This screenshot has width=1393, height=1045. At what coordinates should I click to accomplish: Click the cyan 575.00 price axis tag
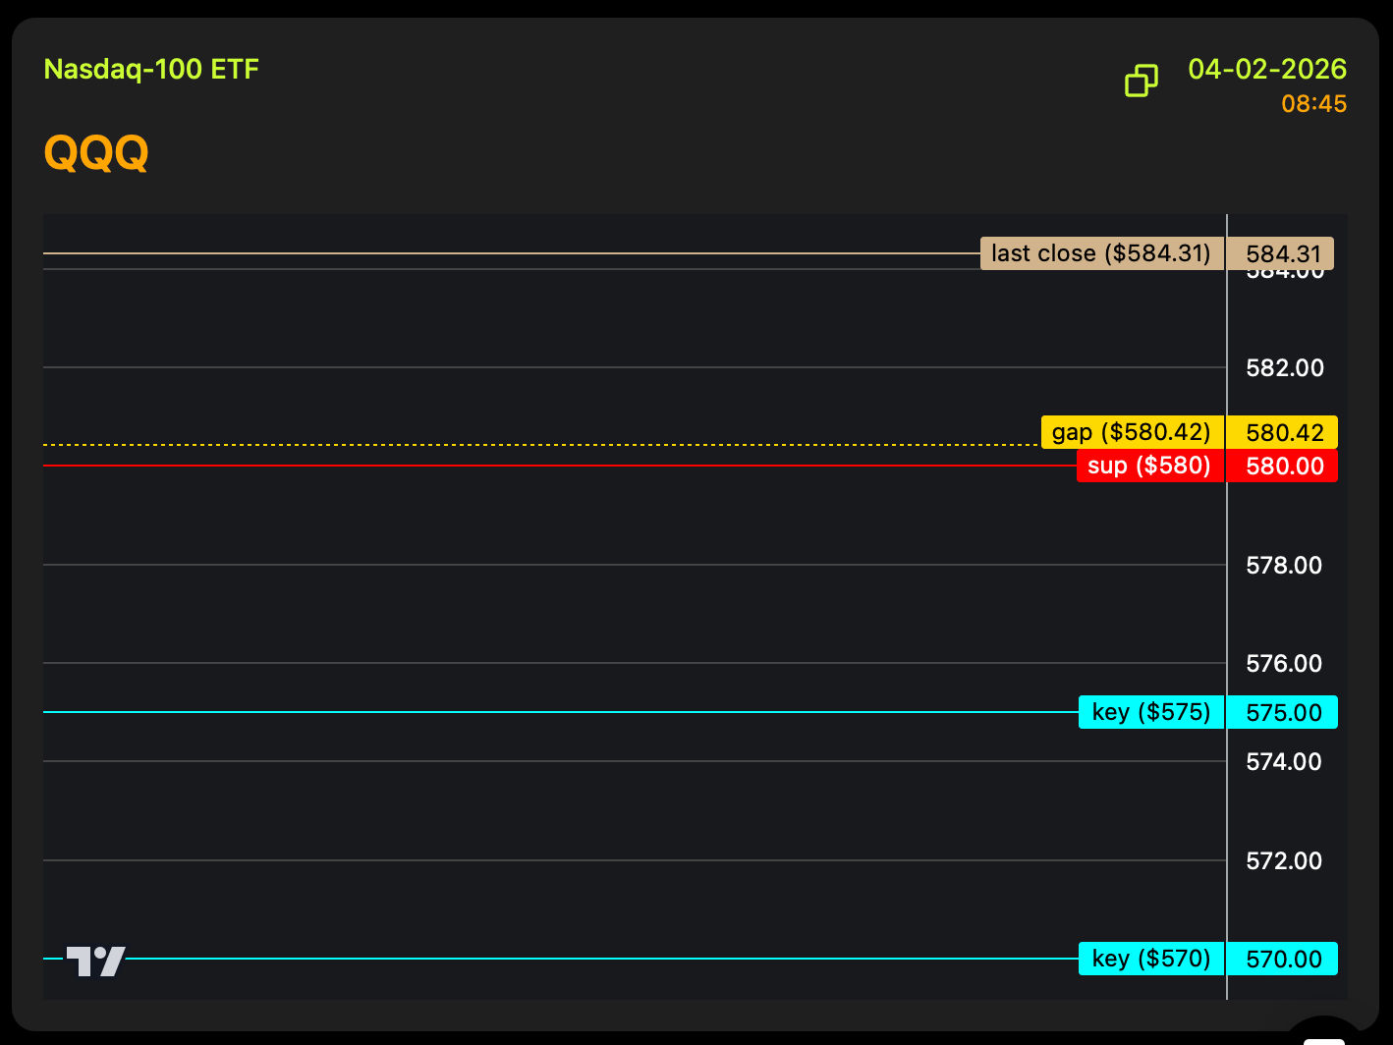click(1283, 712)
